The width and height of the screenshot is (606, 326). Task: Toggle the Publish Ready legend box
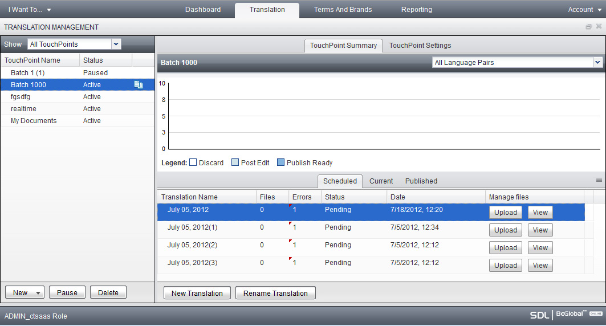click(x=280, y=162)
